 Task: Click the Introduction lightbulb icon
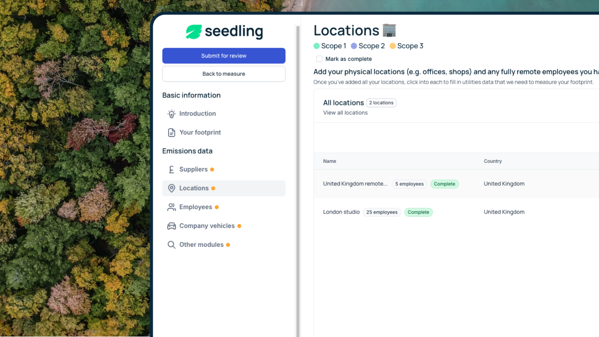pos(171,114)
